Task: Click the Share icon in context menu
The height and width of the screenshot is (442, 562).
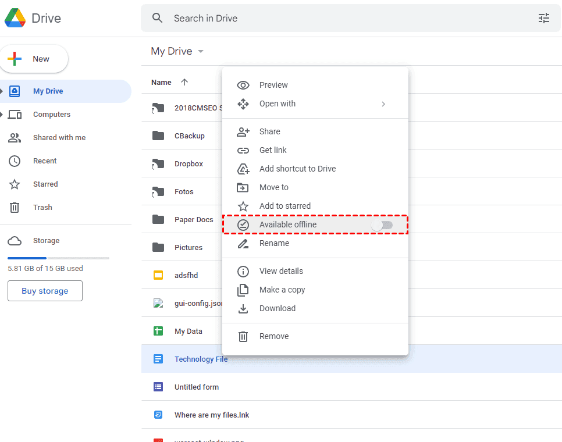Action: click(x=243, y=131)
